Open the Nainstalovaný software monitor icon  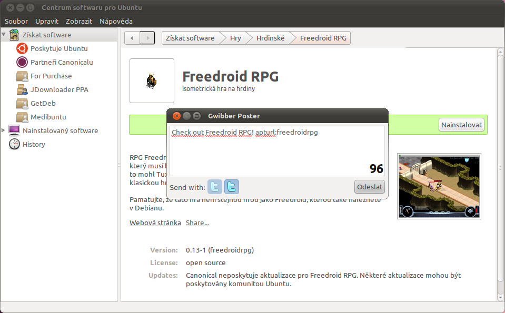click(x=14, y=130)
